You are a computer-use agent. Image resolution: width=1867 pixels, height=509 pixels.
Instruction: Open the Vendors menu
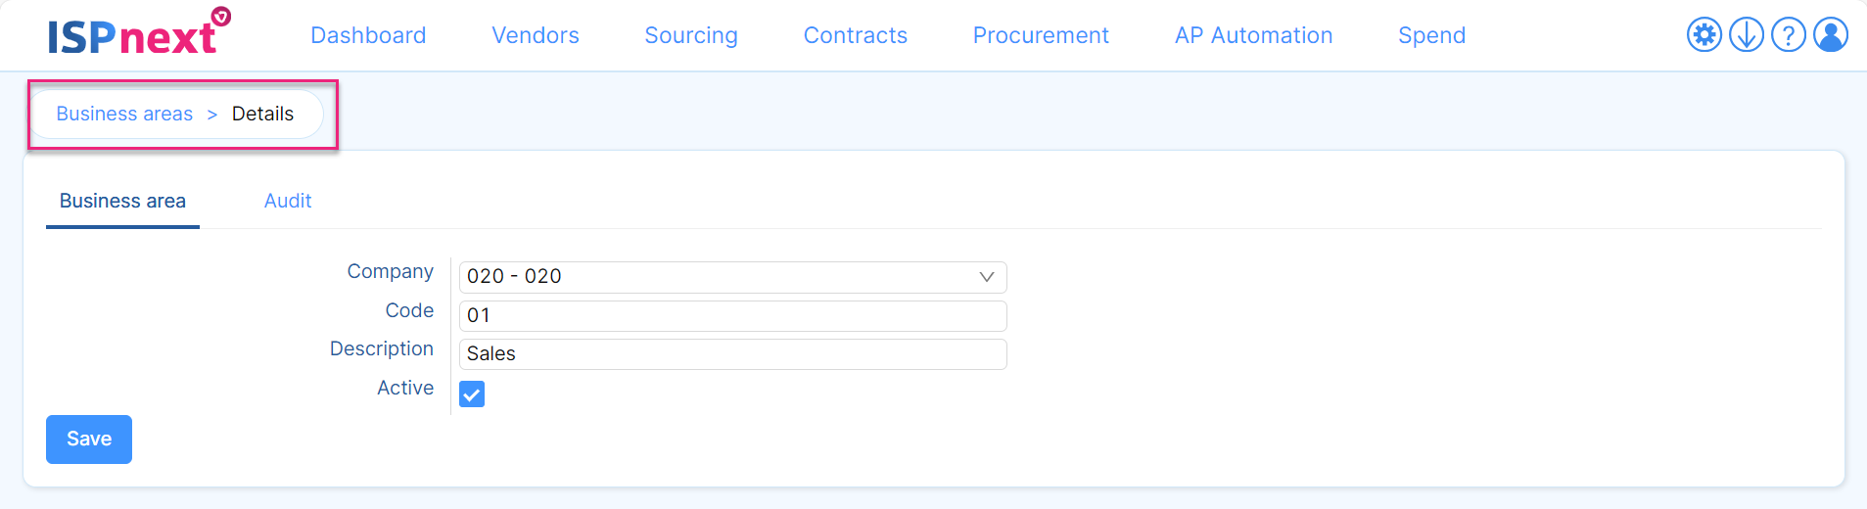[536, 35]
